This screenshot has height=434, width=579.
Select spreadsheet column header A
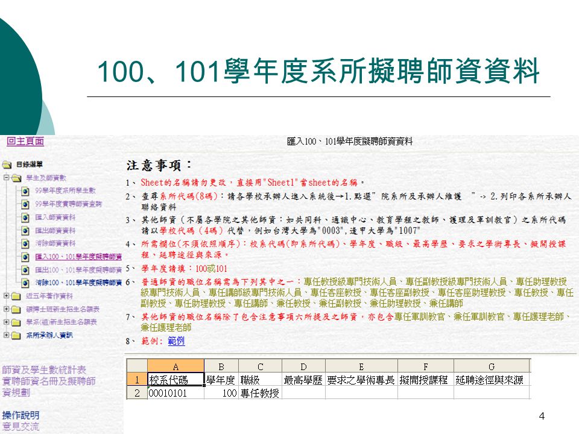176,367
